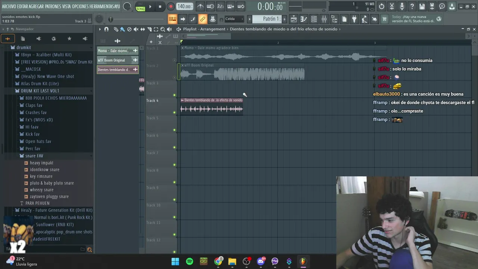The width and height of the screenshot is (478, 269).
Task: Open the Browser/project tree icon
Action: click(x=334, y=19)
